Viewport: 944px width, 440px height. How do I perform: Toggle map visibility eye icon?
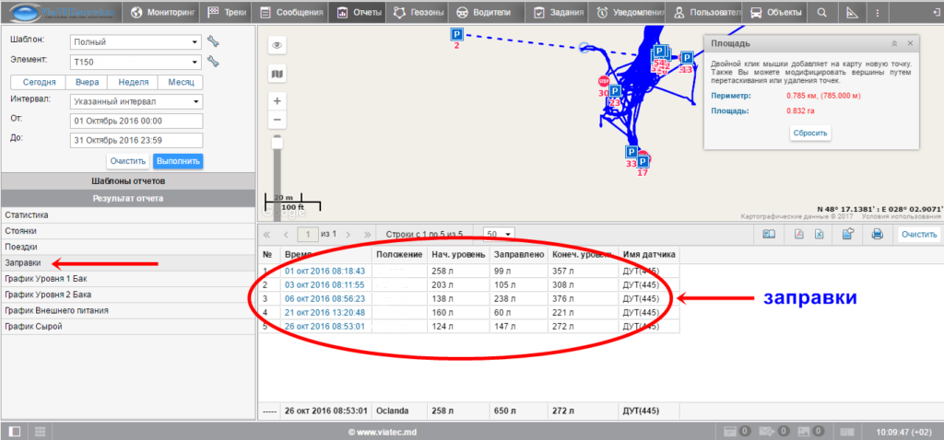pyautogui.click(x=276, y=44)
